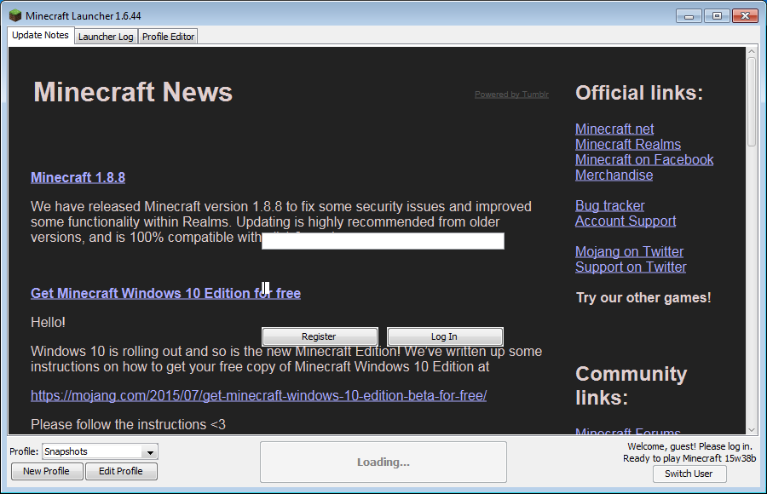The width and height of the screenshot is (767, 494).
Task: Click the 'Hello!' paragraph text
Action: (x=48, y=322)
